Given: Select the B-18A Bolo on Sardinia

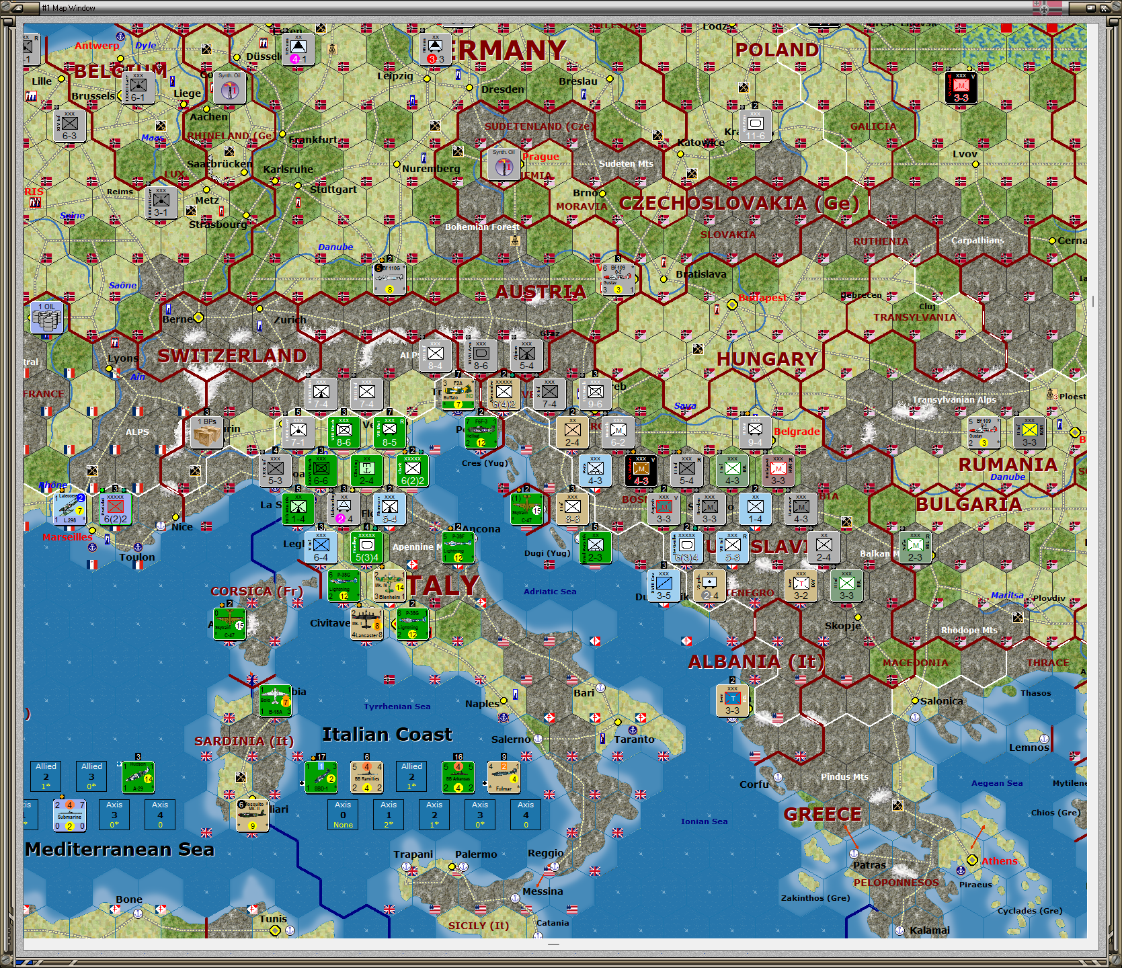Looking at the screenshot, I should [x=275, y=701].
